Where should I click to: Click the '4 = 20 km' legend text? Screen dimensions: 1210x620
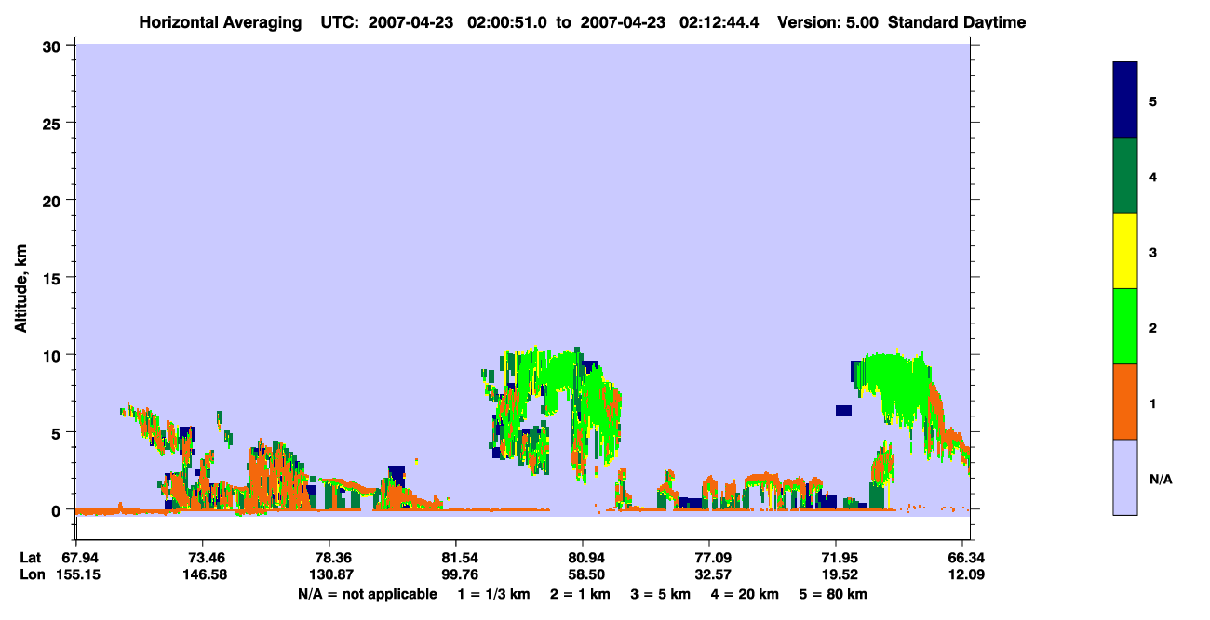click(745, 594)
